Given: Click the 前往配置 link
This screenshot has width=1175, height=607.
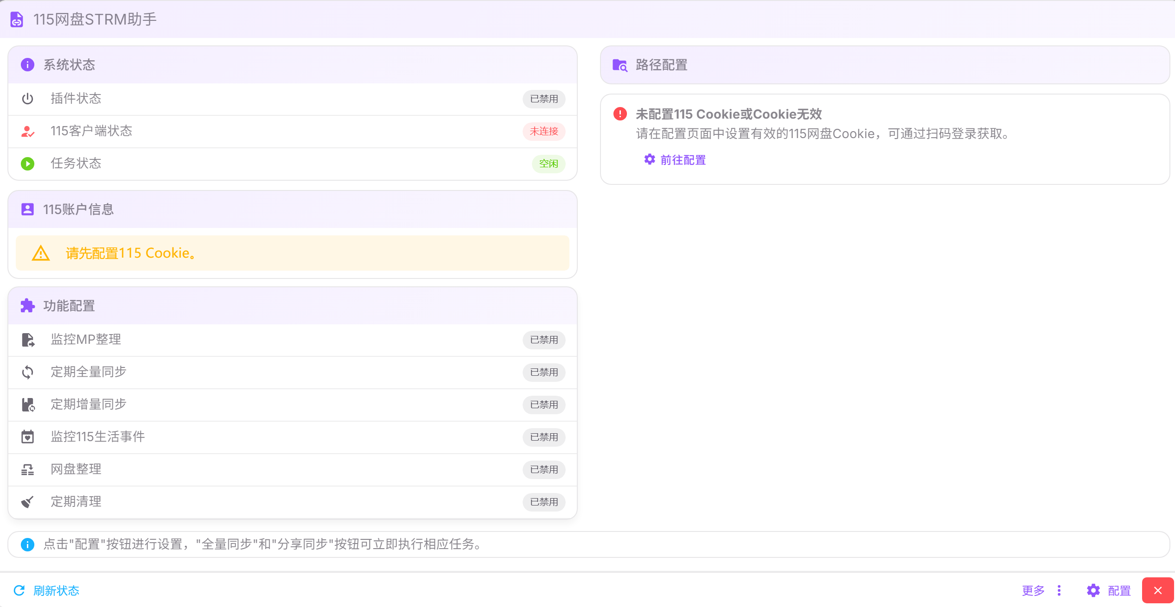Looking at the screenshot, I should click(x=675, y=160).
